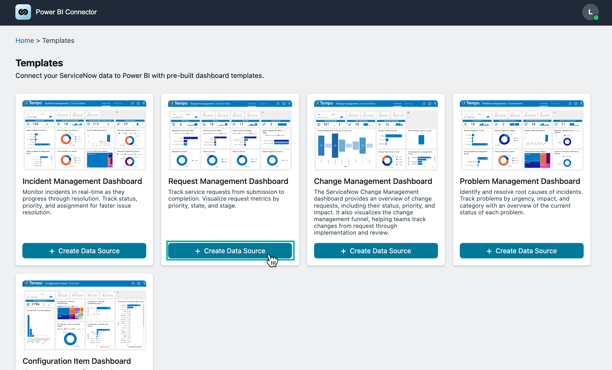Open the Problem Management dashboard preview thumbnail
Viewport: 612px width, 370px height.
click(x=522, y=135)
